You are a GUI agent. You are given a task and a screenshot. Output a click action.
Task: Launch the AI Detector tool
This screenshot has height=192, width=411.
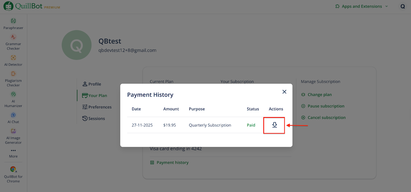pos(13,60)
